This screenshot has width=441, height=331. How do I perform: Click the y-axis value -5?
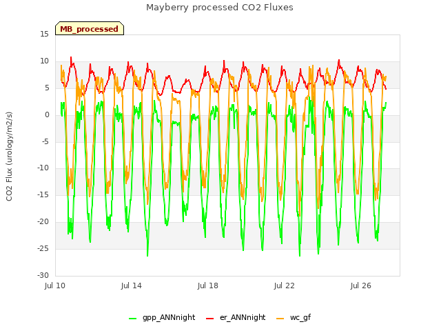click(x=45, y=141)
